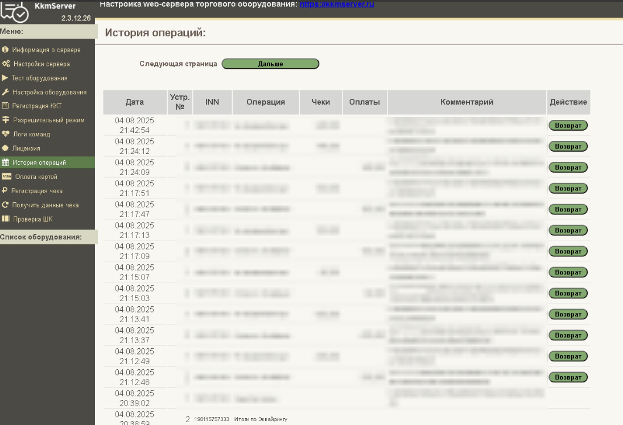Click the refresh icon for Получить данные чека

6,205
